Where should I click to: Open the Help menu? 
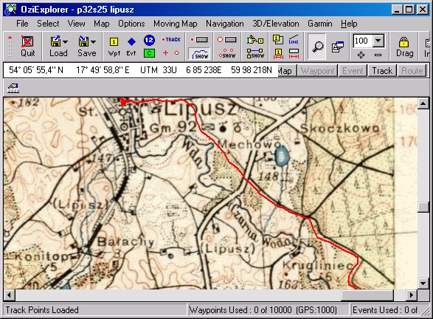click(x=349, y=24)
